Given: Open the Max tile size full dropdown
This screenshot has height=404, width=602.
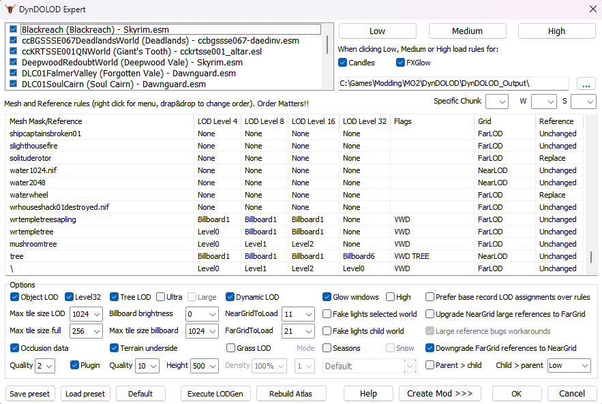Looking at the screenshot, I should click(x=86, y=331).
